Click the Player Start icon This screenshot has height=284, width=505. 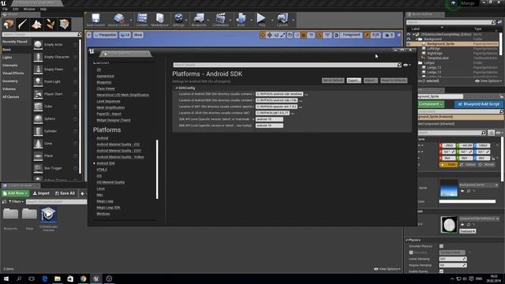38,94
